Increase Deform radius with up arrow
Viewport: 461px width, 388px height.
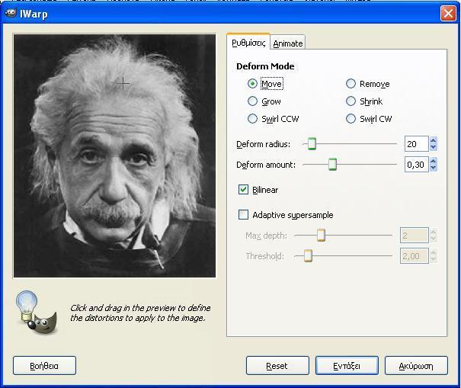coord(433,140)
